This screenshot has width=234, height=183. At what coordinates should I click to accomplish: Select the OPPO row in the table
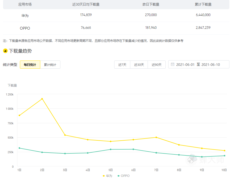tap(25, 28)
